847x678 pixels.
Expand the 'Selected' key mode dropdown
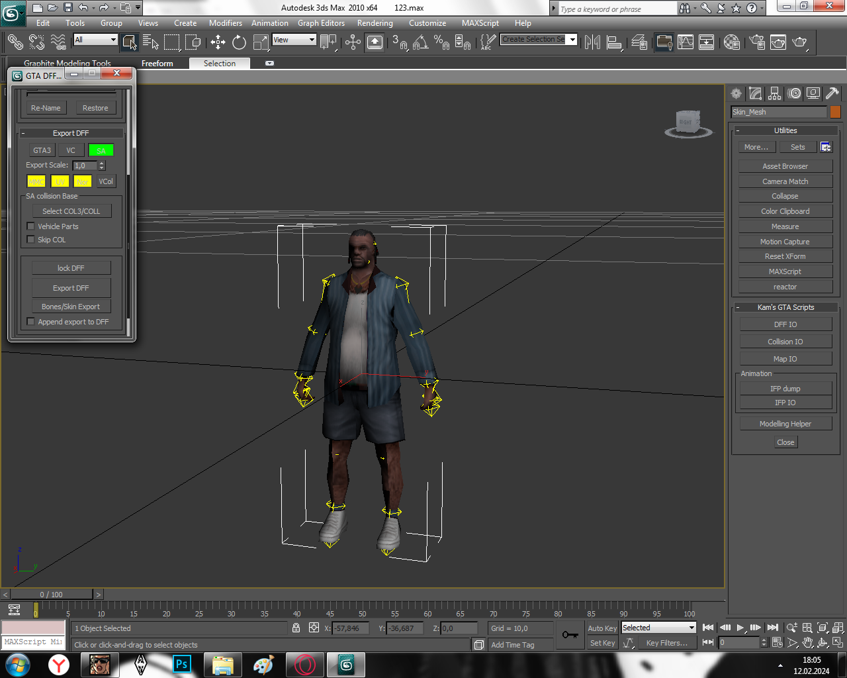[x=658, y=628]
